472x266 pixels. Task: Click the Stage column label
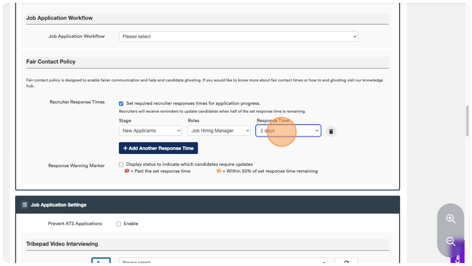pyautogui.click(x=125, y=120)
